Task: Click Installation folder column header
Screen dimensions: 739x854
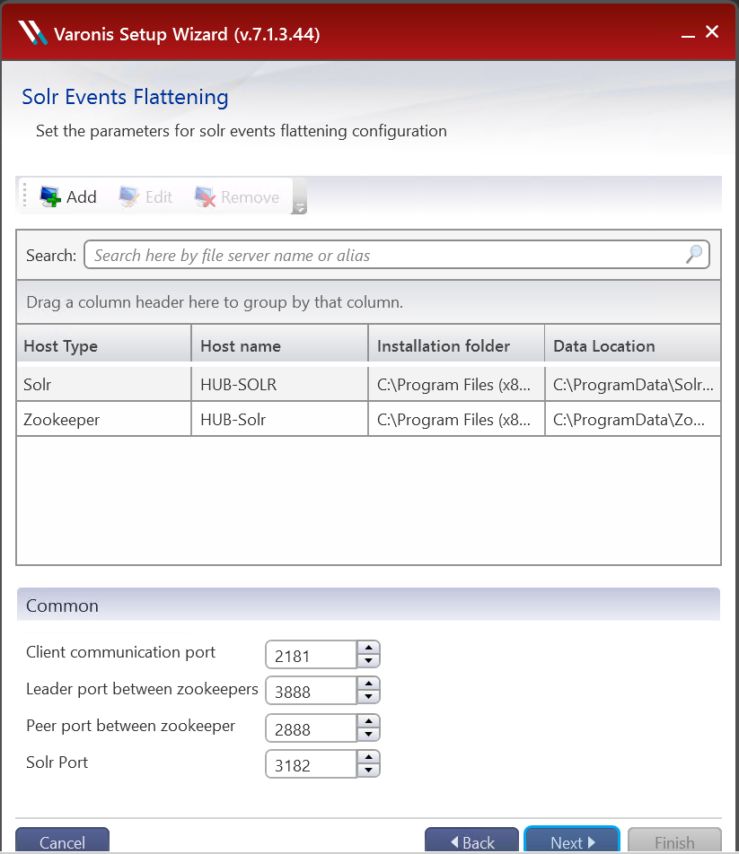Action: tap(455, 345)
